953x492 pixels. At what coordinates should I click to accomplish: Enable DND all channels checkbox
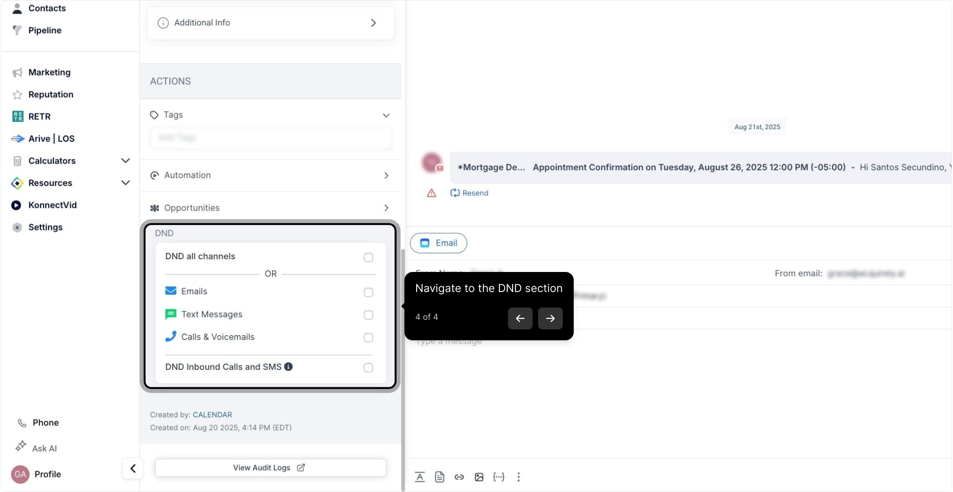[x=368, y=257]
